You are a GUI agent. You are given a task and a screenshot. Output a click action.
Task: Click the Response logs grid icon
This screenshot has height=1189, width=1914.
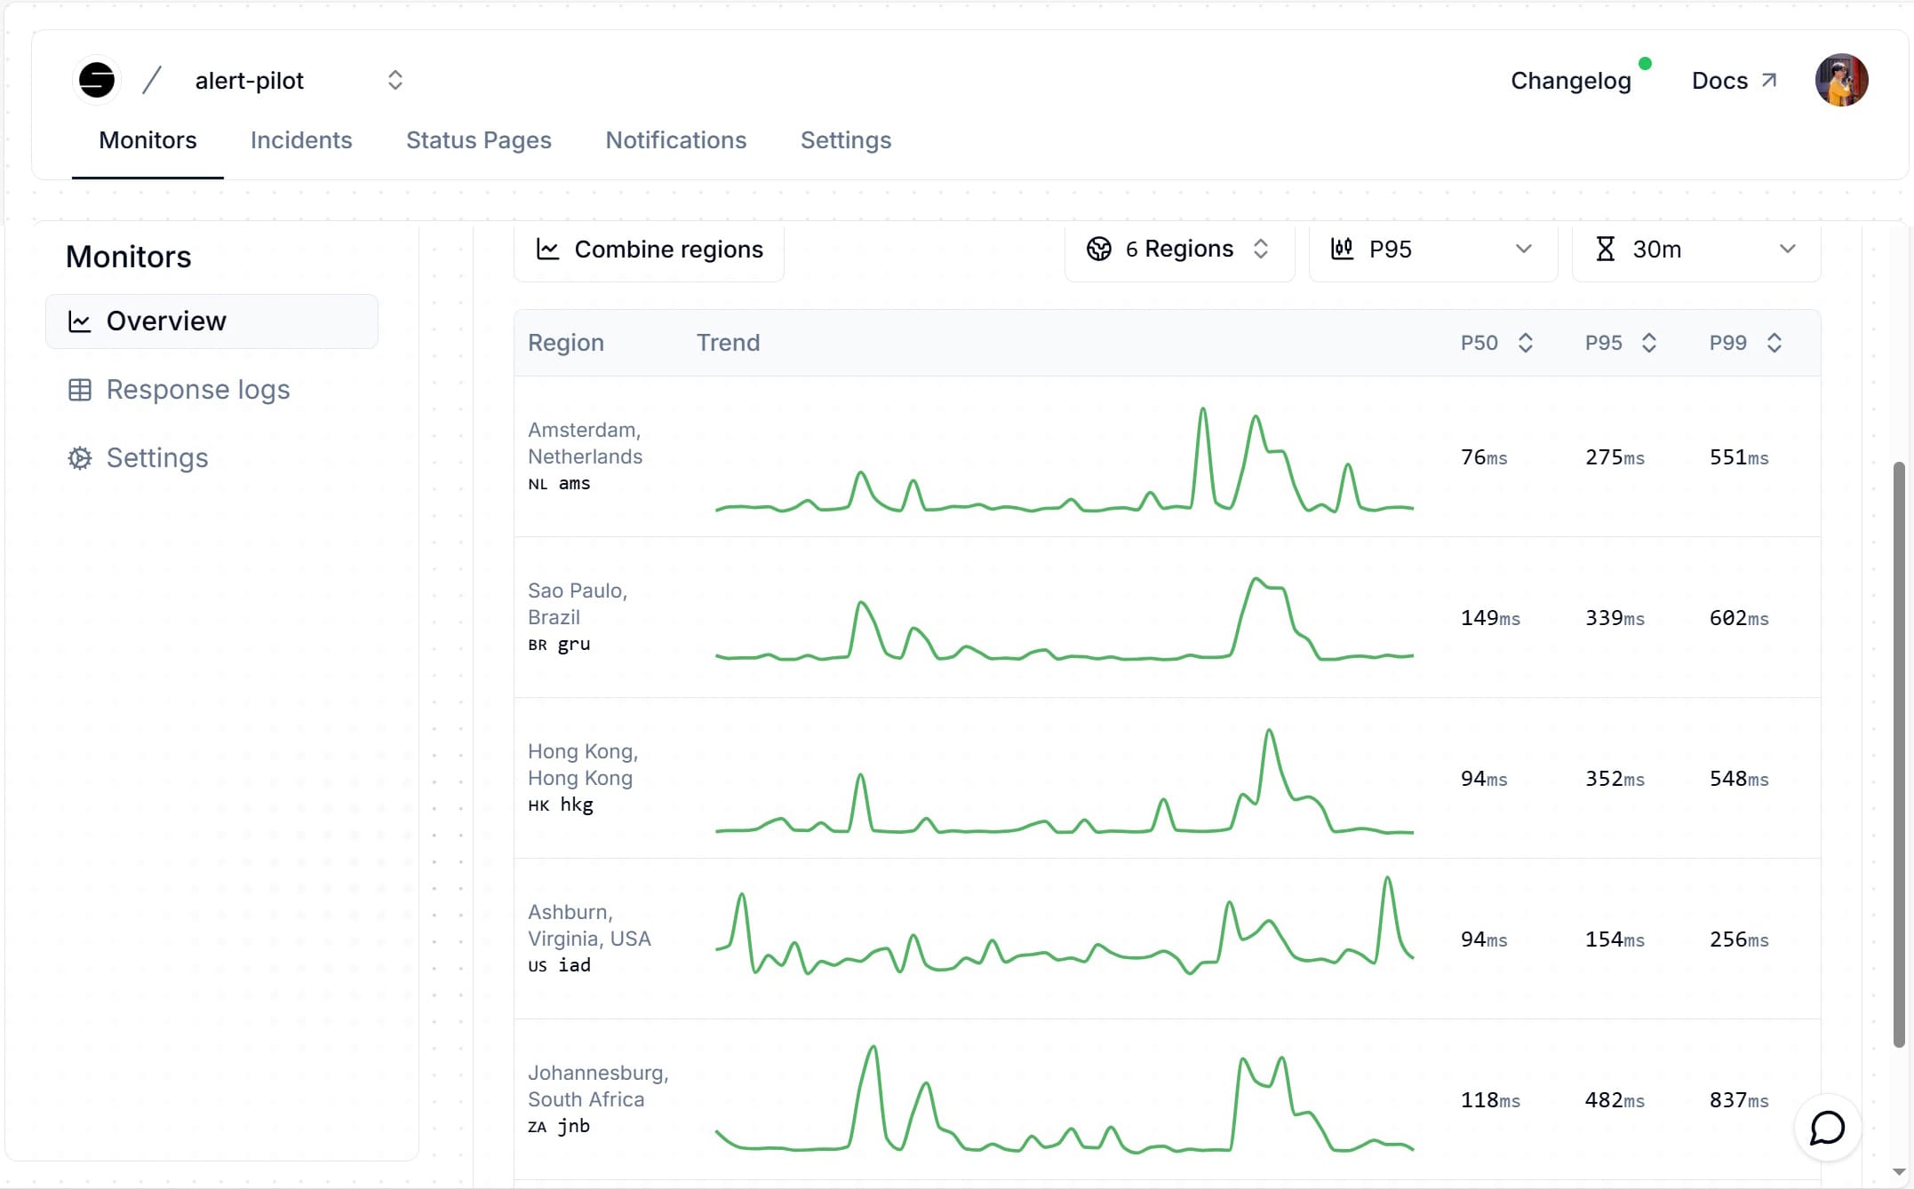(78, 388)
